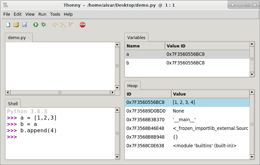This screenshot has height=165, width=260.
Task: Click the Step into debug icon
Action: coord(63,25)
